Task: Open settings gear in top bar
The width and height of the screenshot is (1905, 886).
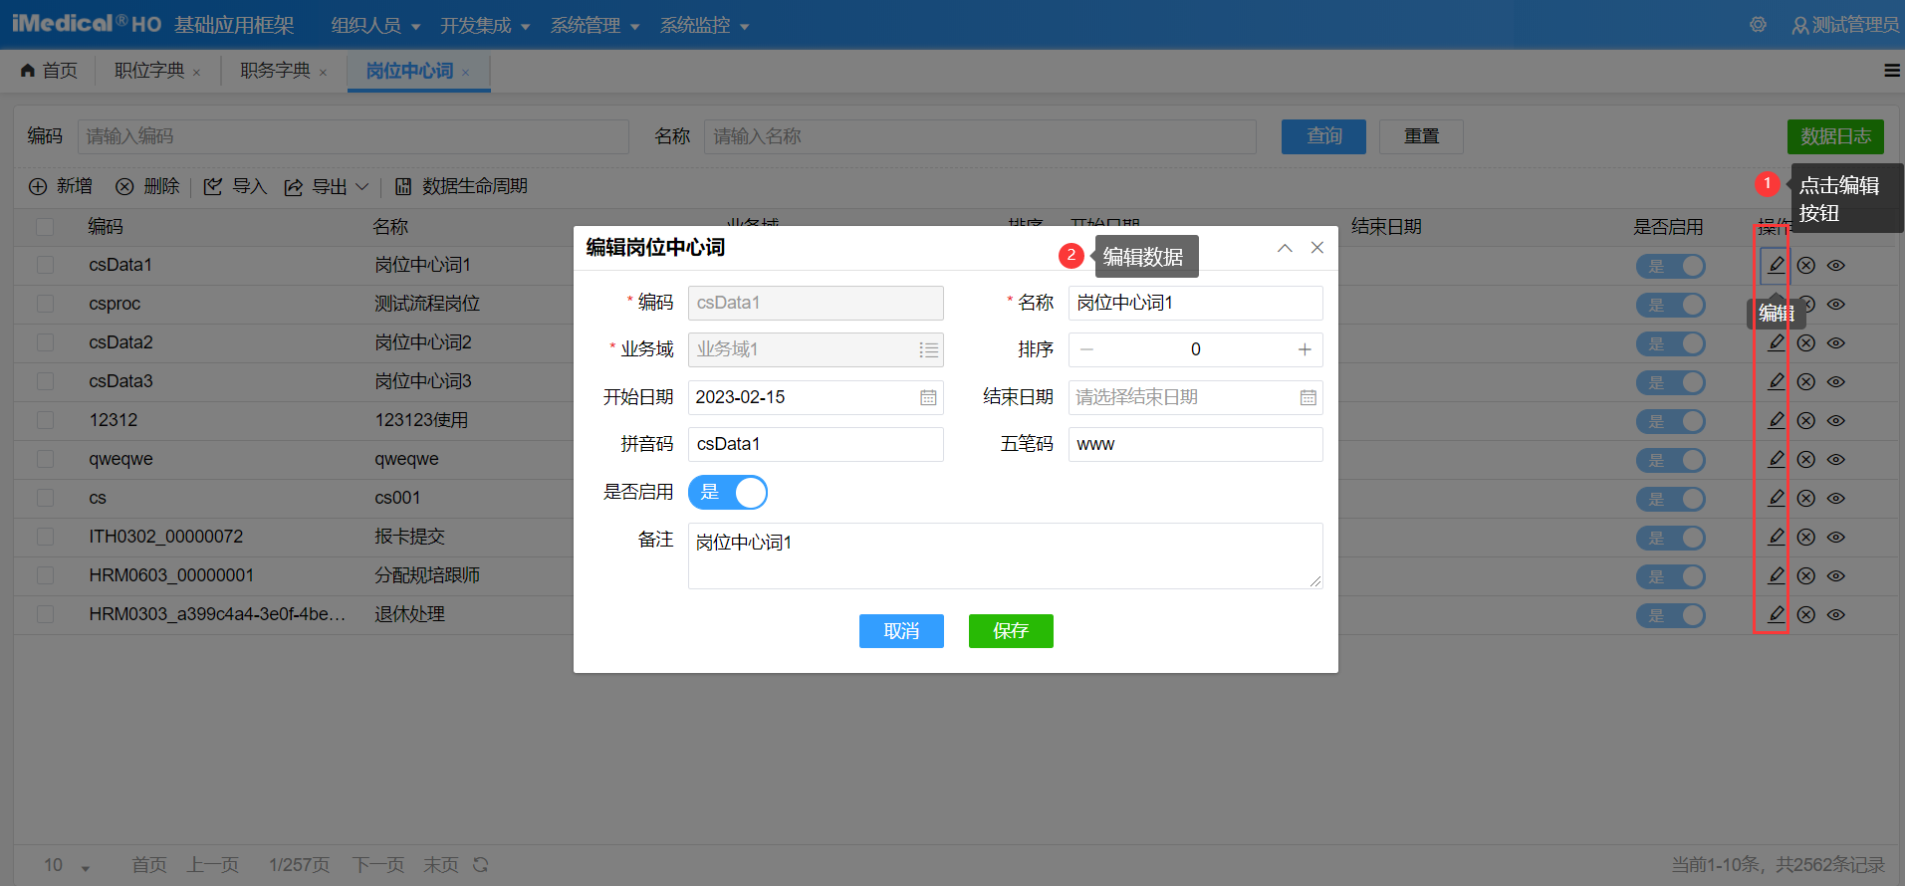Action: click(1759, 24)
